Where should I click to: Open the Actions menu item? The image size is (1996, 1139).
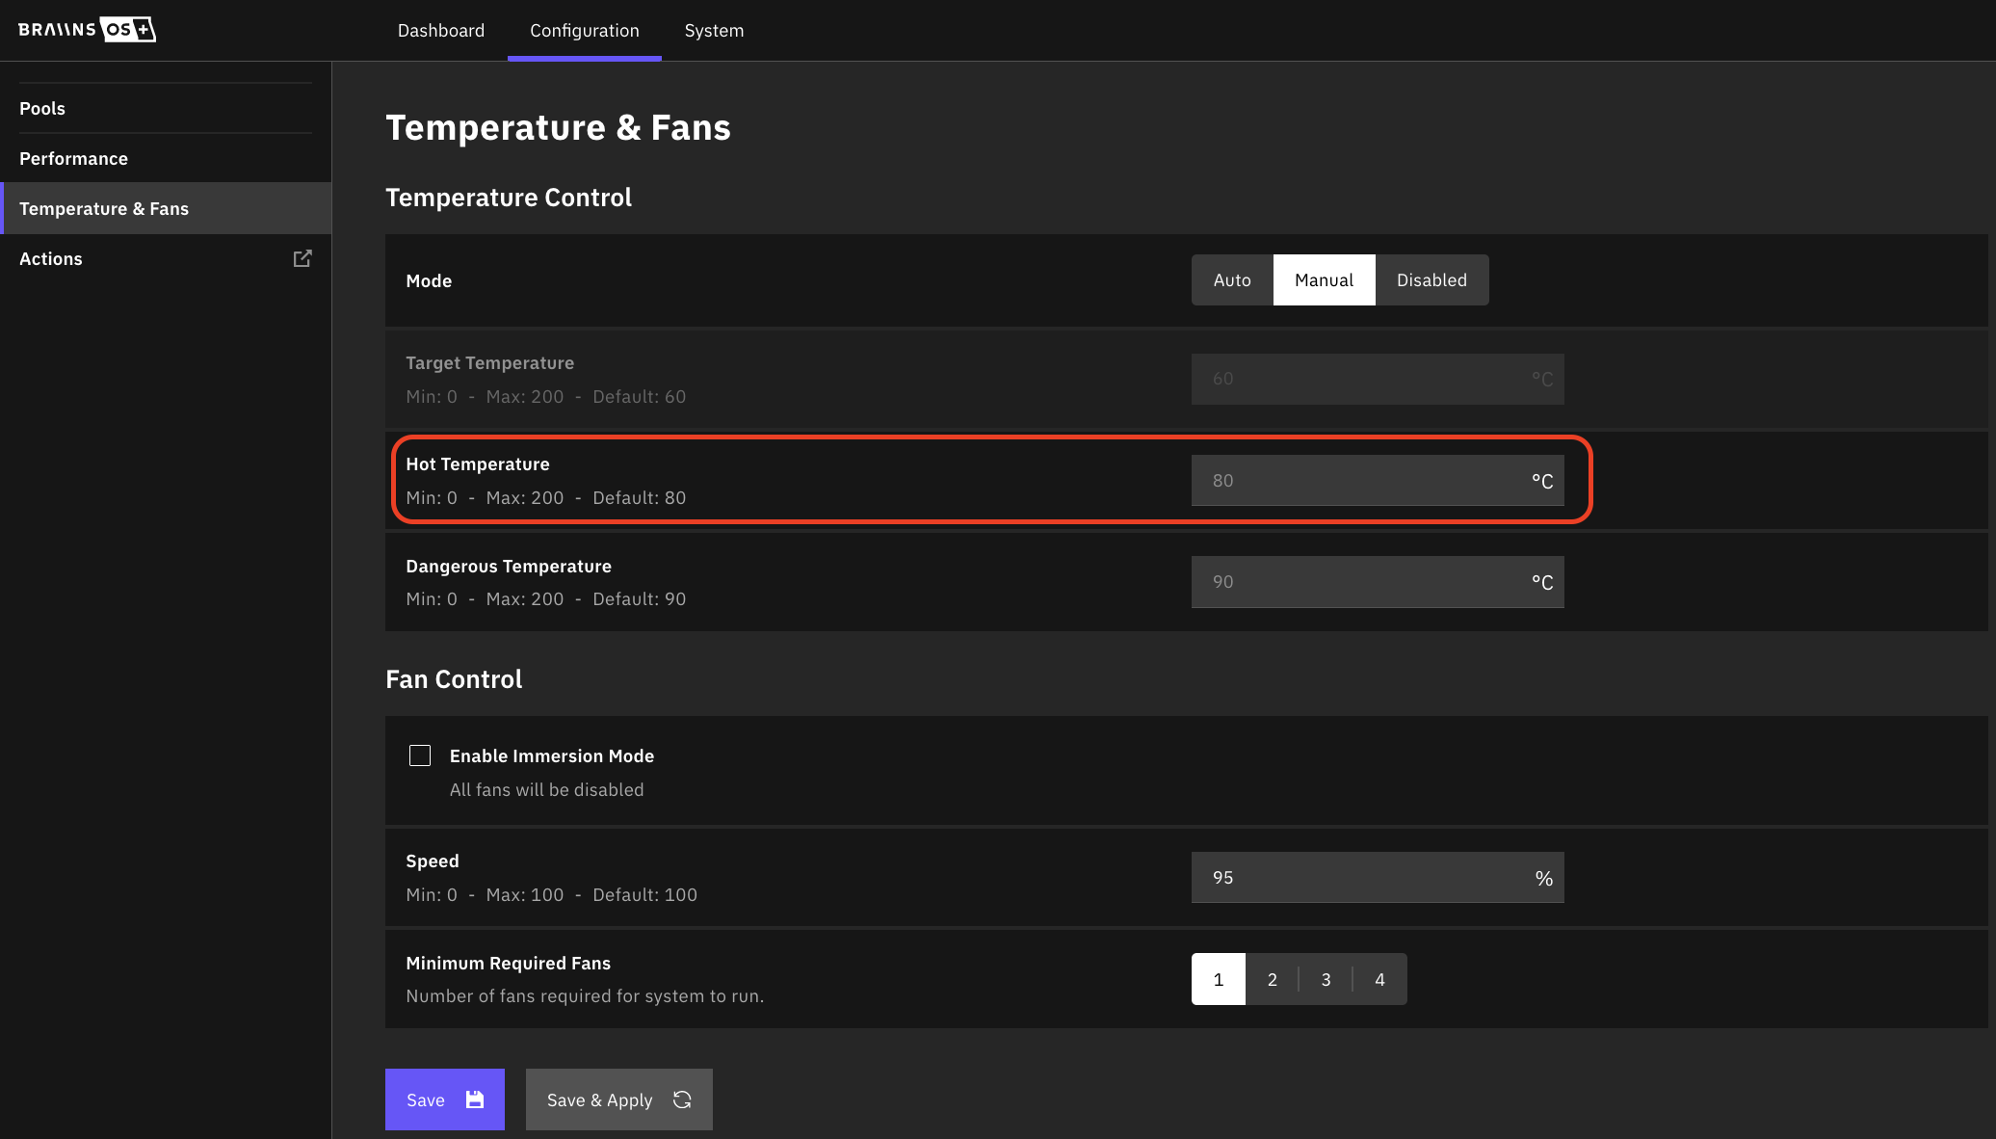[49, 257]
